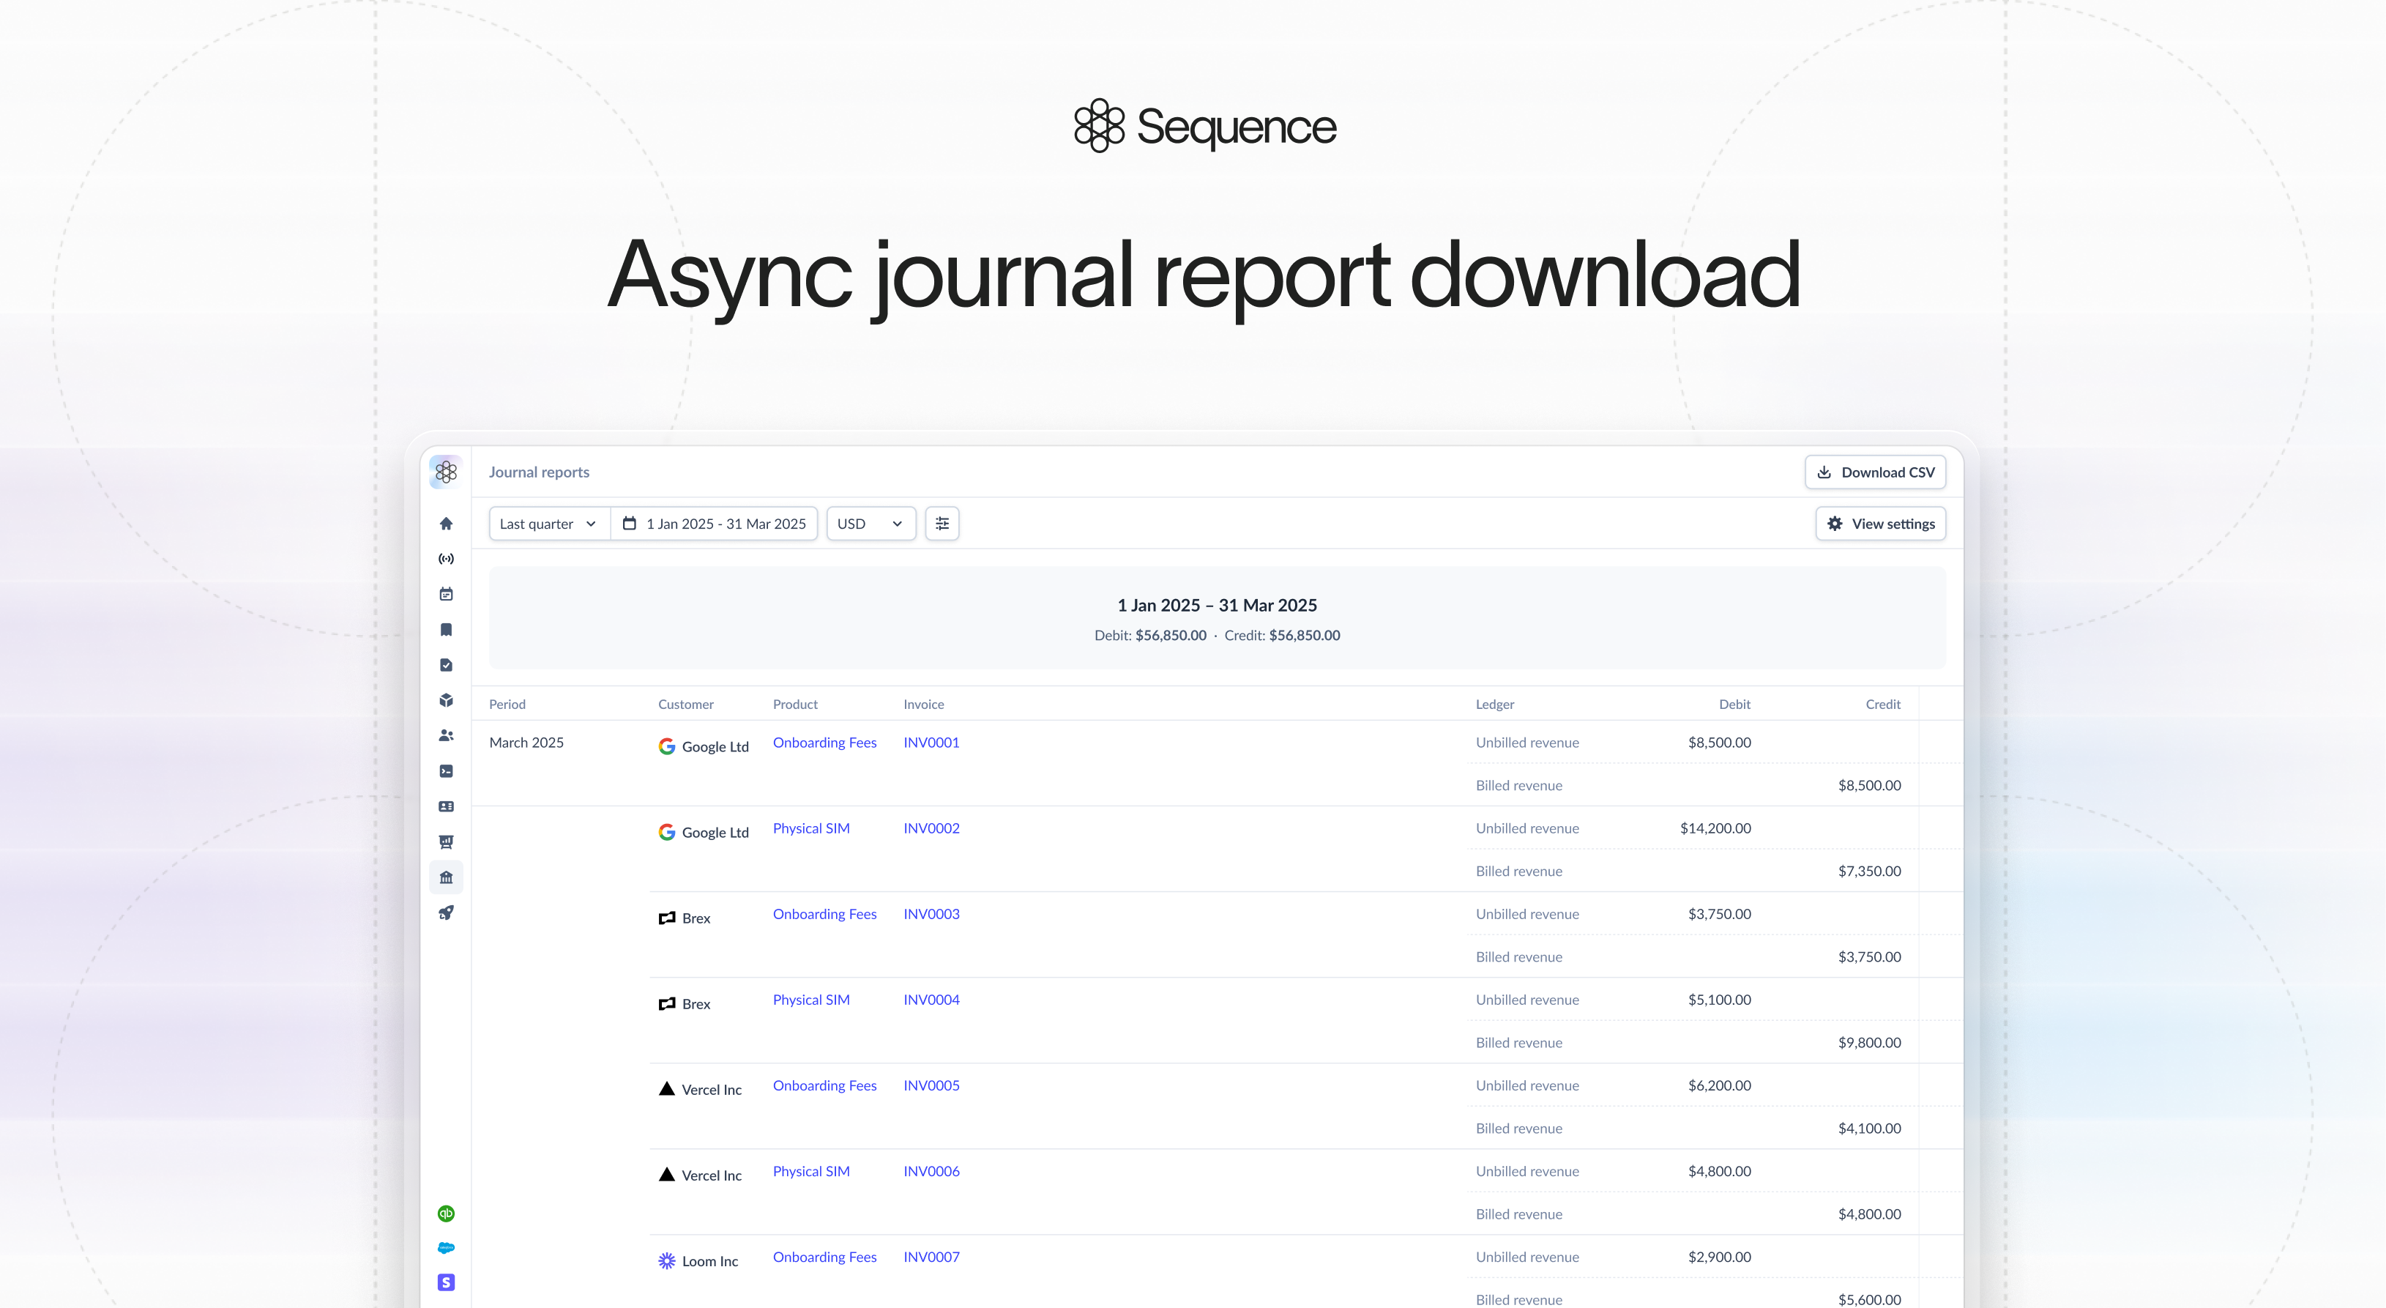
Task: Click the Period column header
Action: (507, 704)
